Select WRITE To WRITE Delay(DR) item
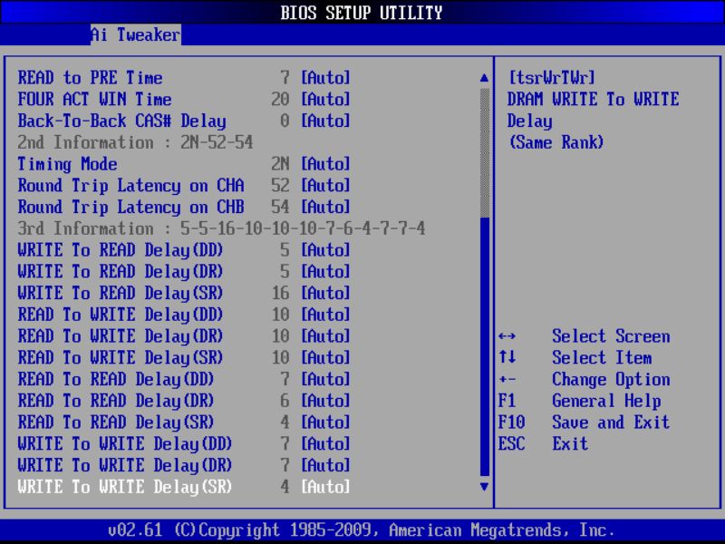725x544 pixels. (x=125, y=465)
